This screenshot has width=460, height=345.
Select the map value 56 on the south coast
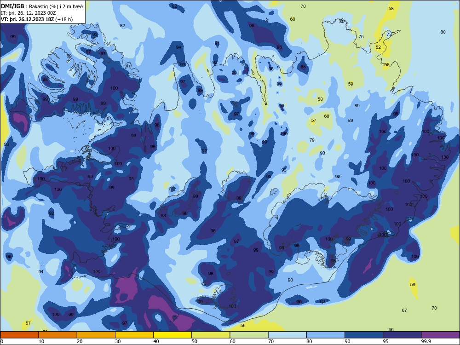[242, 325]
